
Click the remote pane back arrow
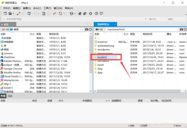(97, 29)
